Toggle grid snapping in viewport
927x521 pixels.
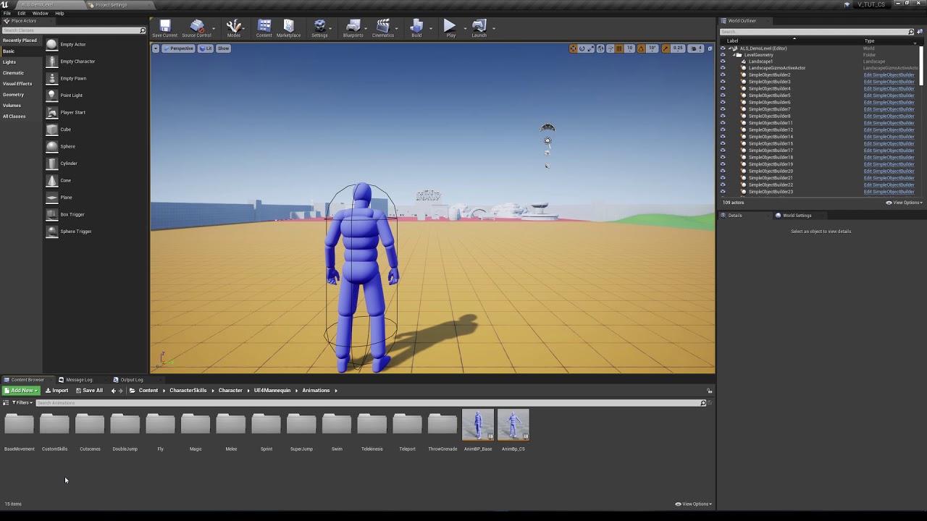[620, 48]
